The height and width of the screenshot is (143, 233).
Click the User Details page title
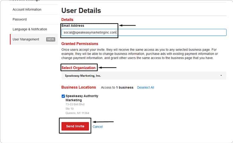tap(81, 11)
